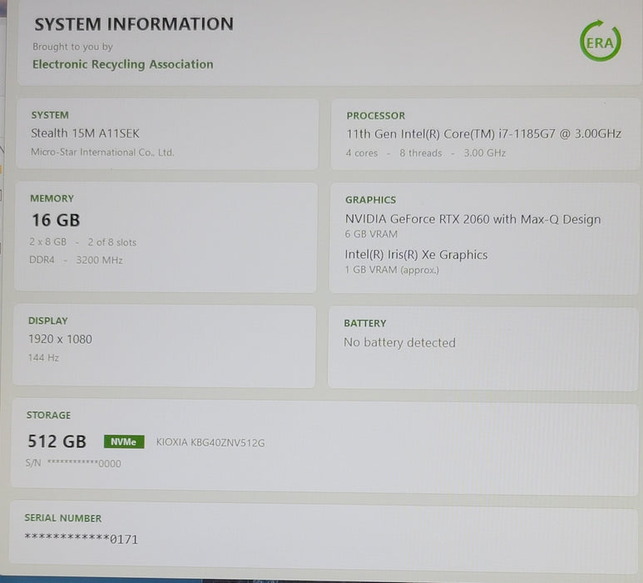The width and height of the screenshot is (643, 583).
Task: Click the green NVMe badge
Action: click(x=124, y=441)
